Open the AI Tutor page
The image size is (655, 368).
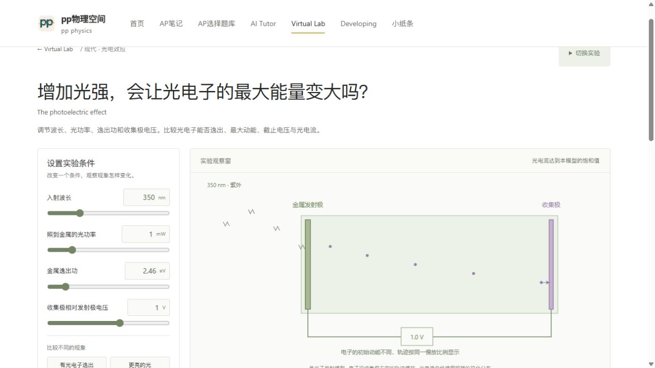pos(263,24)
